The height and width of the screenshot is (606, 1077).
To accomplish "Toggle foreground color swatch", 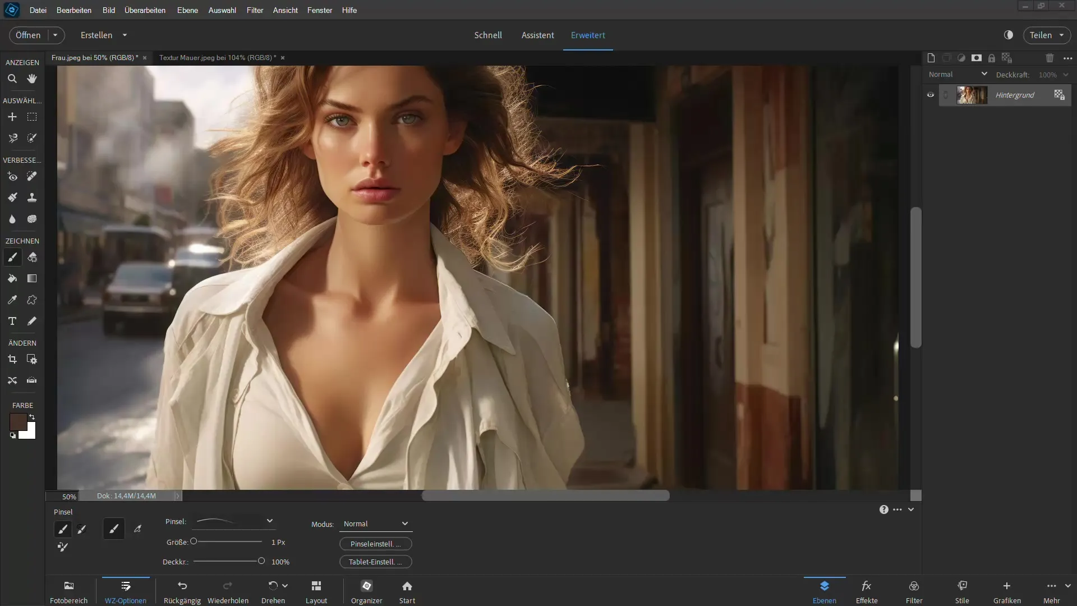I will [x=16, y=421].
